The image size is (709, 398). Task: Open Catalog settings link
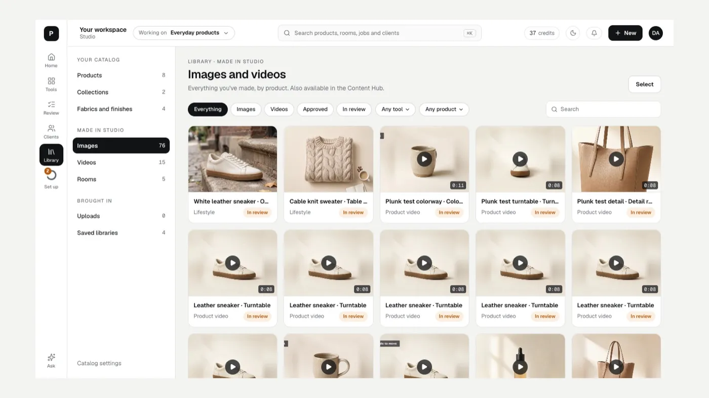coord(99,363)
